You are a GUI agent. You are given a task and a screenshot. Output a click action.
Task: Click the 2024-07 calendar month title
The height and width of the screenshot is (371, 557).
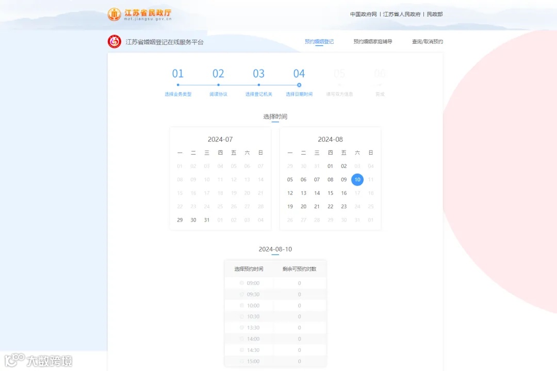pyautogui.click(x=220, y=140)
